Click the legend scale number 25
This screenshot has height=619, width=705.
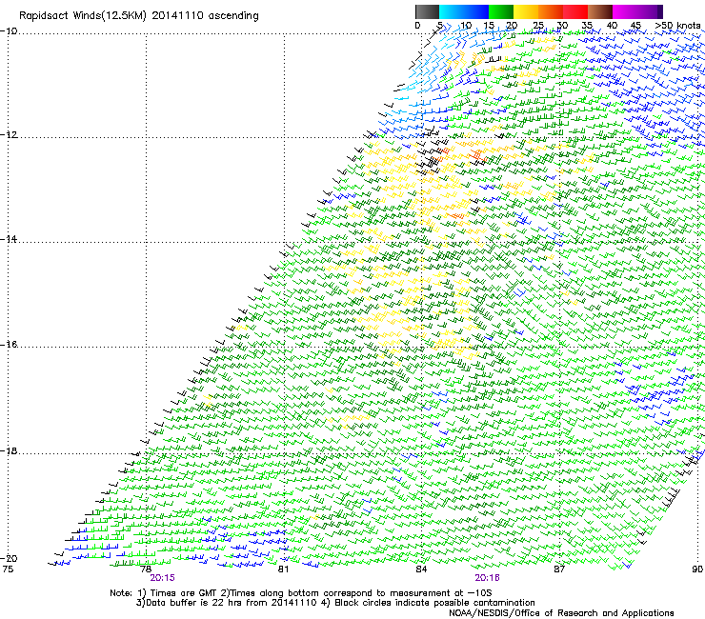(x=538, y=26)
